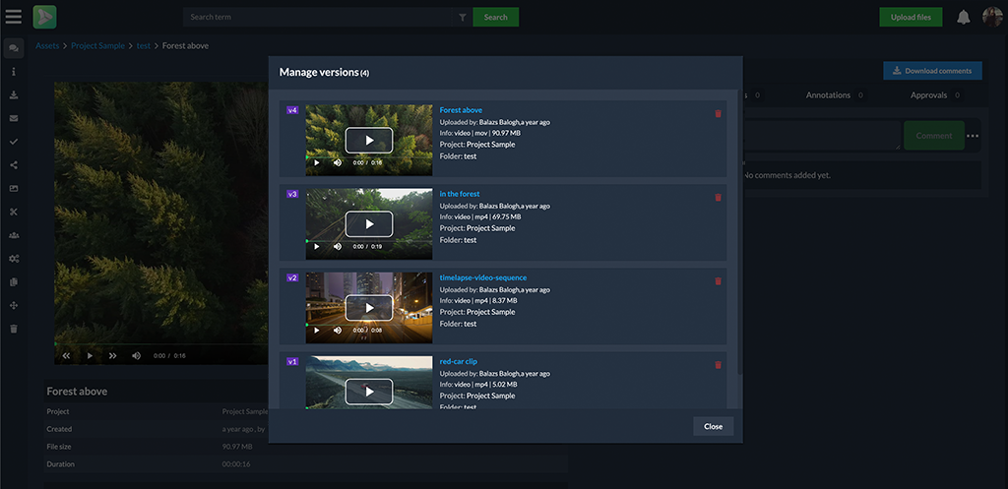1008x489 pixels.
Task: Open the in the forest version link
Action: (460, 194)
